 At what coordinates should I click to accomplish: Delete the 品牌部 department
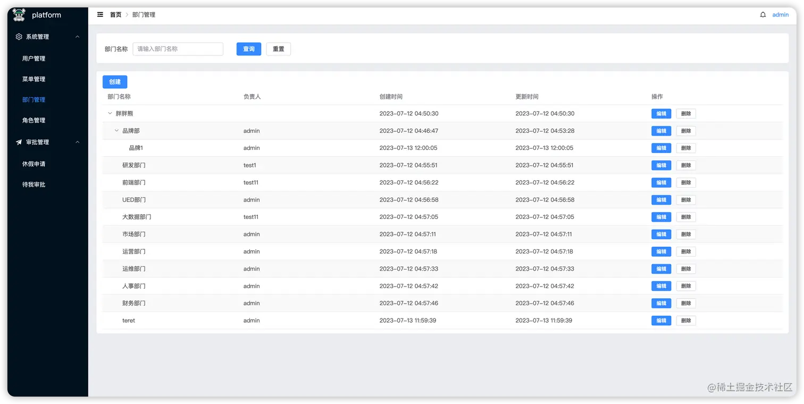coord(686,131)
